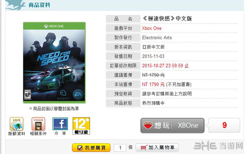Click the shopping cart icon
This screenshot has height=154, width=246.
tap(144, 147)
